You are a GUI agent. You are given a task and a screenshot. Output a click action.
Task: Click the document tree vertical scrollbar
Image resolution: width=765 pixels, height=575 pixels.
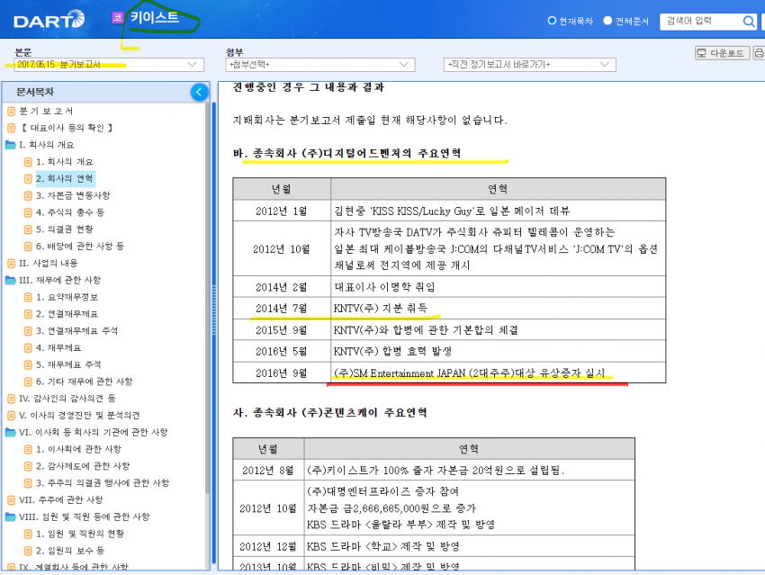click(207, 298)
